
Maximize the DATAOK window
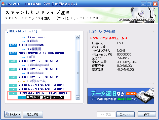click(149, 4)
